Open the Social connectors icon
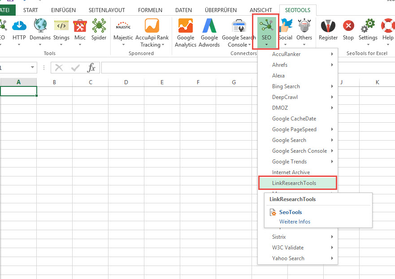Viewport: 395px width, 279px height. 286,26
